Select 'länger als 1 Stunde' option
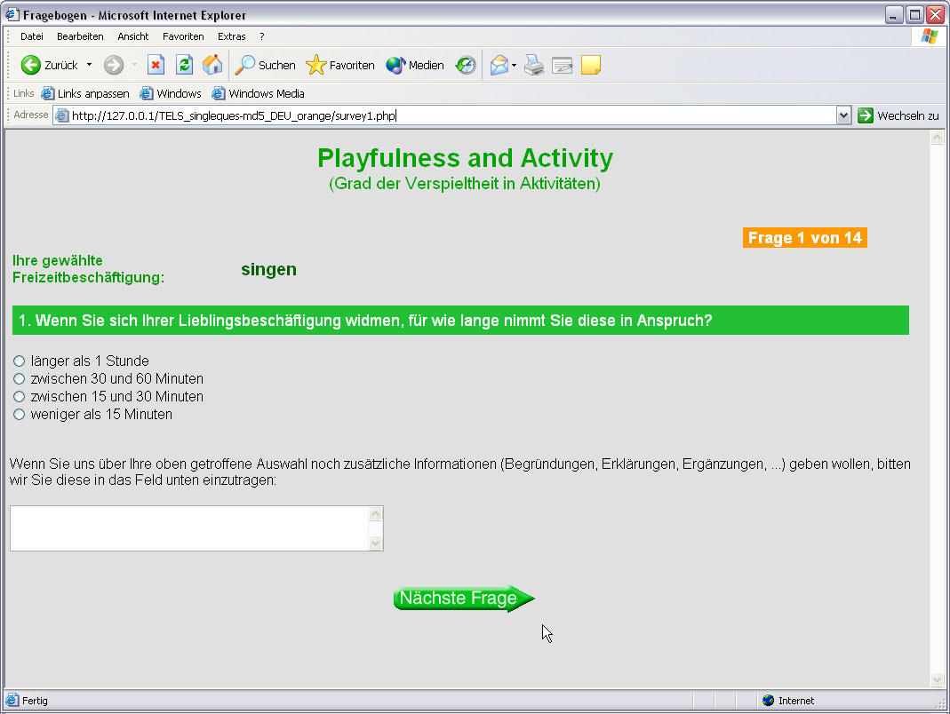 (x=20, y=361)
